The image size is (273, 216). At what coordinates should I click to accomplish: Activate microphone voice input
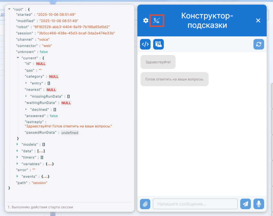tap(259, 204)
